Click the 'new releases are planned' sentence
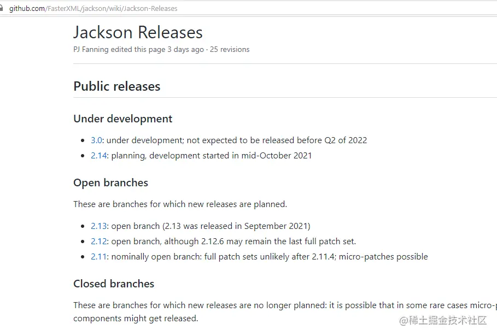497x336 pixels. (180, 204)
